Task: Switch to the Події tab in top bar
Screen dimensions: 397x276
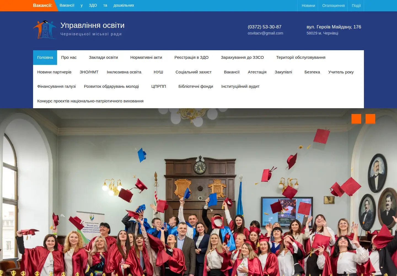Action: 356,6
